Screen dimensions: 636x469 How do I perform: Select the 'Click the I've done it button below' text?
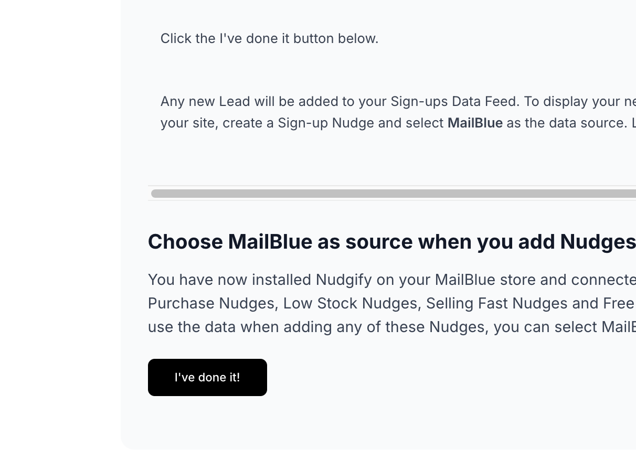pos(269,38)
